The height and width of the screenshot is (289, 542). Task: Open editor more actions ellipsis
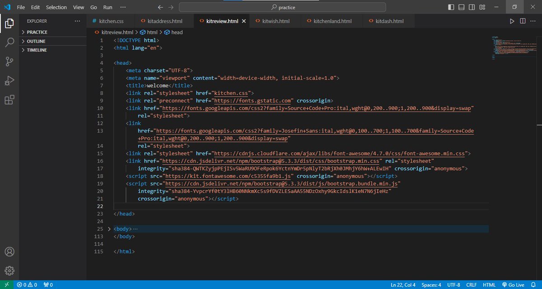point(533,21)
